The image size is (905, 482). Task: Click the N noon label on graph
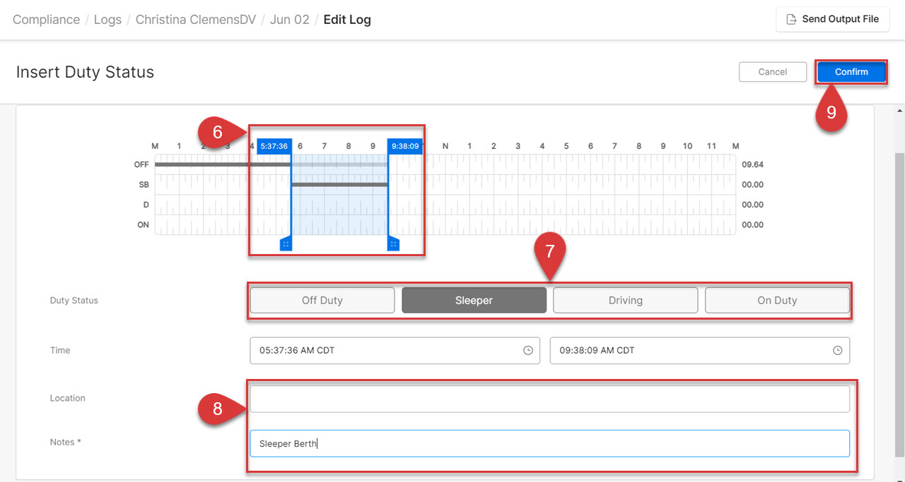[x=445, y=146]
